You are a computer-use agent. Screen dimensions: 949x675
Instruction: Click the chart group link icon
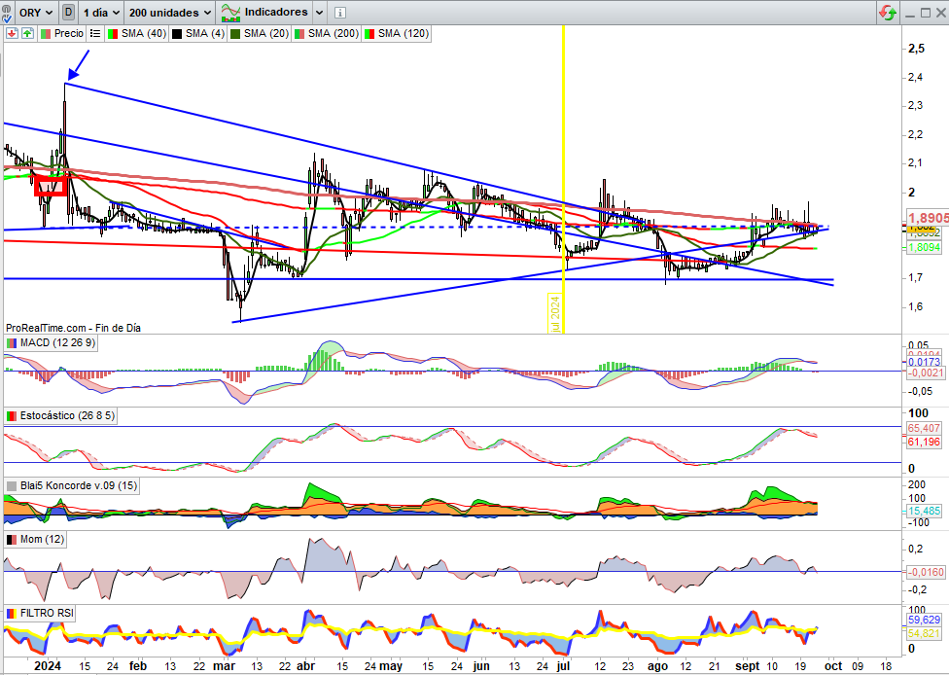7,12
